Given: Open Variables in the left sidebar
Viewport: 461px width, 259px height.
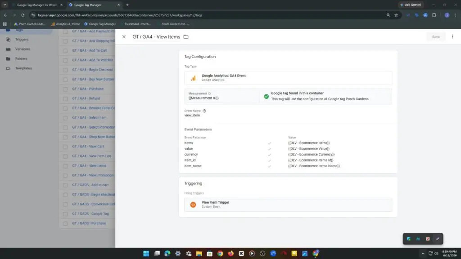Looking at the screenshot, I should 23,49.
